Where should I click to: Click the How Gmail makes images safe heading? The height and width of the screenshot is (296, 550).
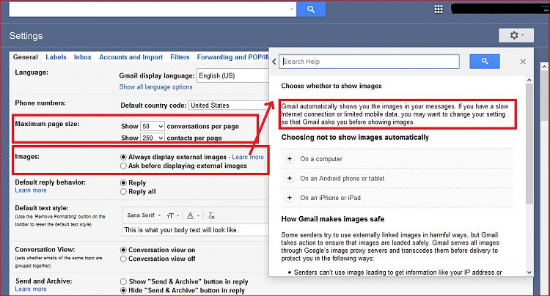pyautogui.click(x=332, y=219)
